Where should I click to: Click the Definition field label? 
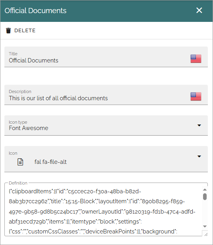click(18, 183)
